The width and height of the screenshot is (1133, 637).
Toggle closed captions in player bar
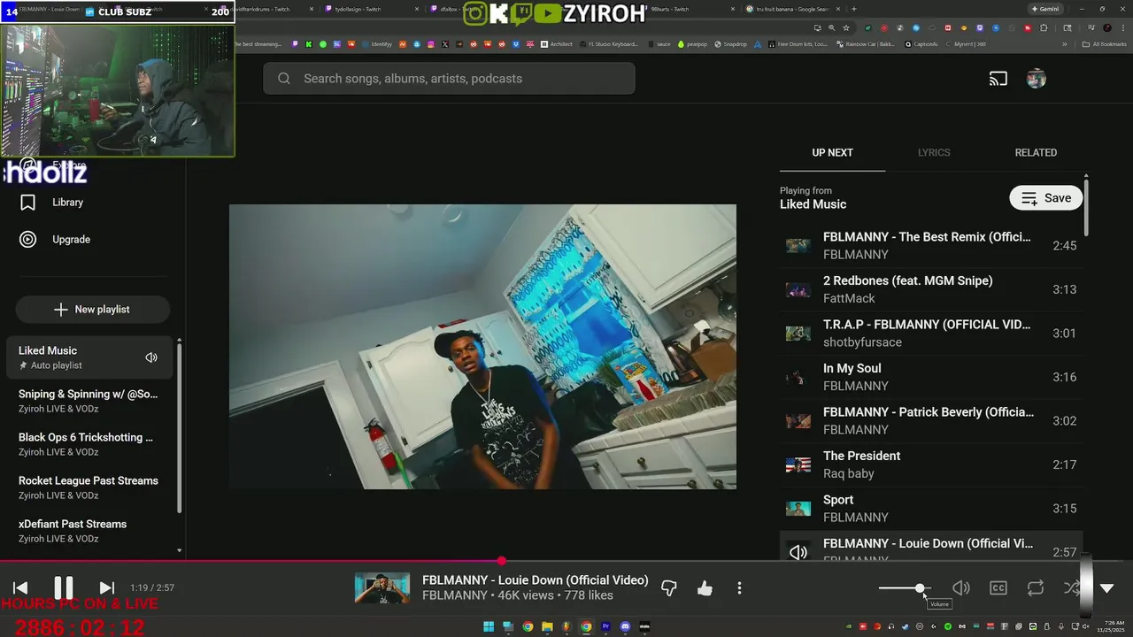(x=998, y=588)
